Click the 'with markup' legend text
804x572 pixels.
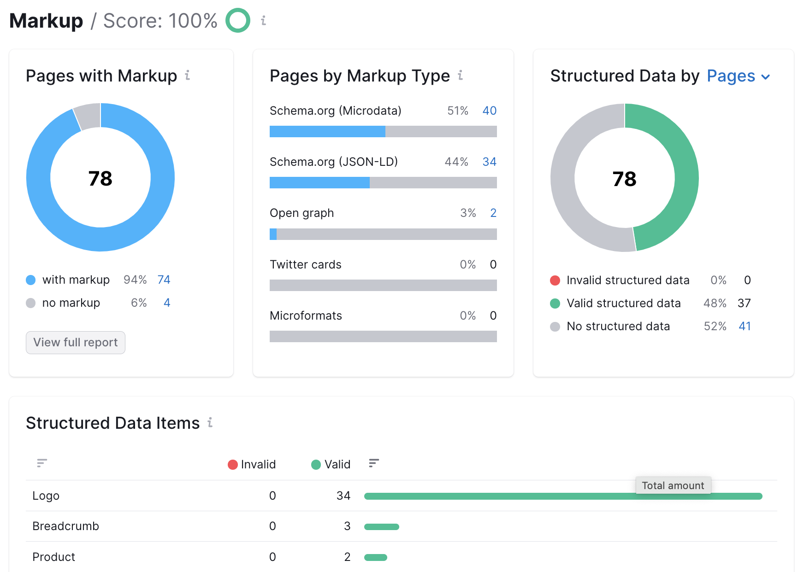(x=76, y=280)
